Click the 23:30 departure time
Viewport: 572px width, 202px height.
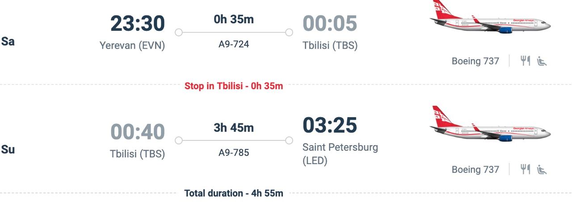coord(138,23)
